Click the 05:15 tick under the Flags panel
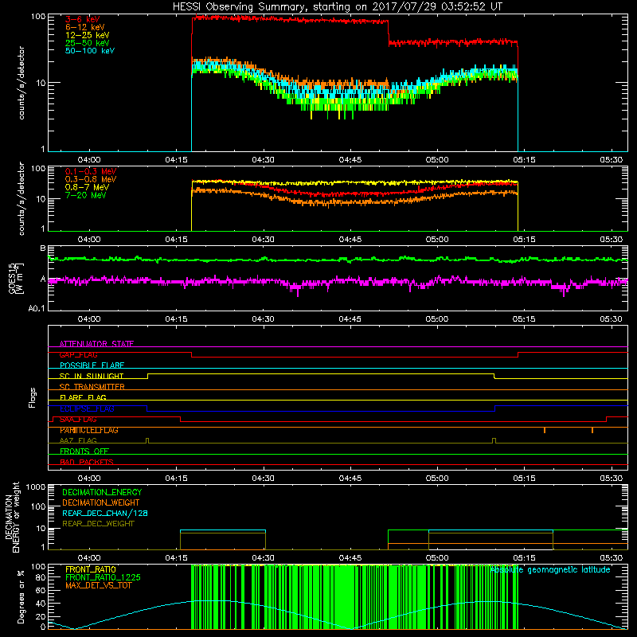The height and width of the screenshot is (637, 637). click(524, 479)
